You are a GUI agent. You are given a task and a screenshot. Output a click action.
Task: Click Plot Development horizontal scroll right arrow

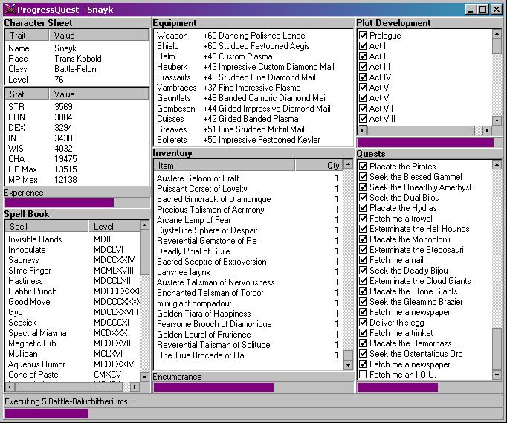point(487,130)
